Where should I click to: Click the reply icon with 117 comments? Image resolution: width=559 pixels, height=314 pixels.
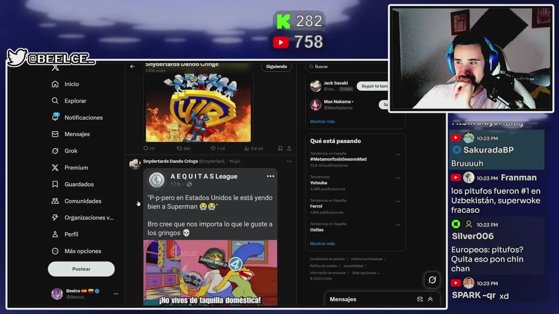tap(146, 149)
